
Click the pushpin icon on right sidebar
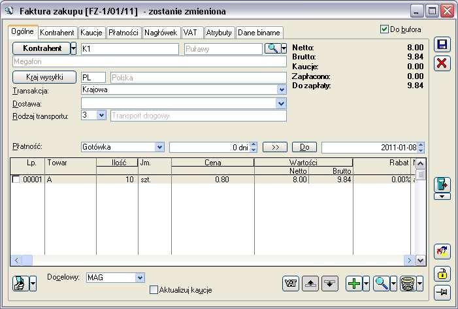pos(442,292)
